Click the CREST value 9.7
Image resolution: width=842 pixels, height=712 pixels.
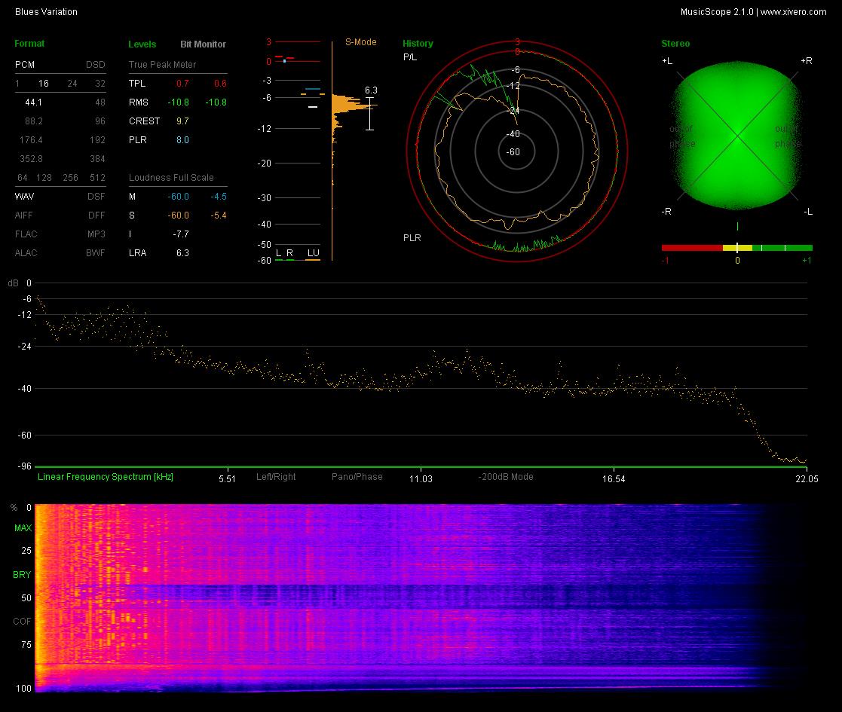182,121
